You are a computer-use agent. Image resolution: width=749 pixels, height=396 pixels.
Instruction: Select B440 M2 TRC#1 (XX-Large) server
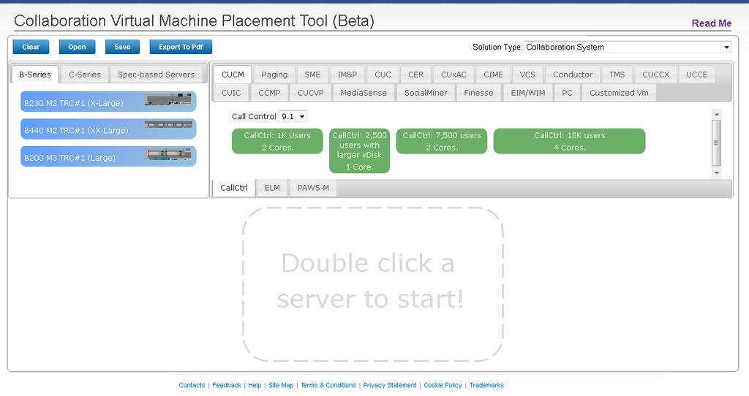point(108,129)
